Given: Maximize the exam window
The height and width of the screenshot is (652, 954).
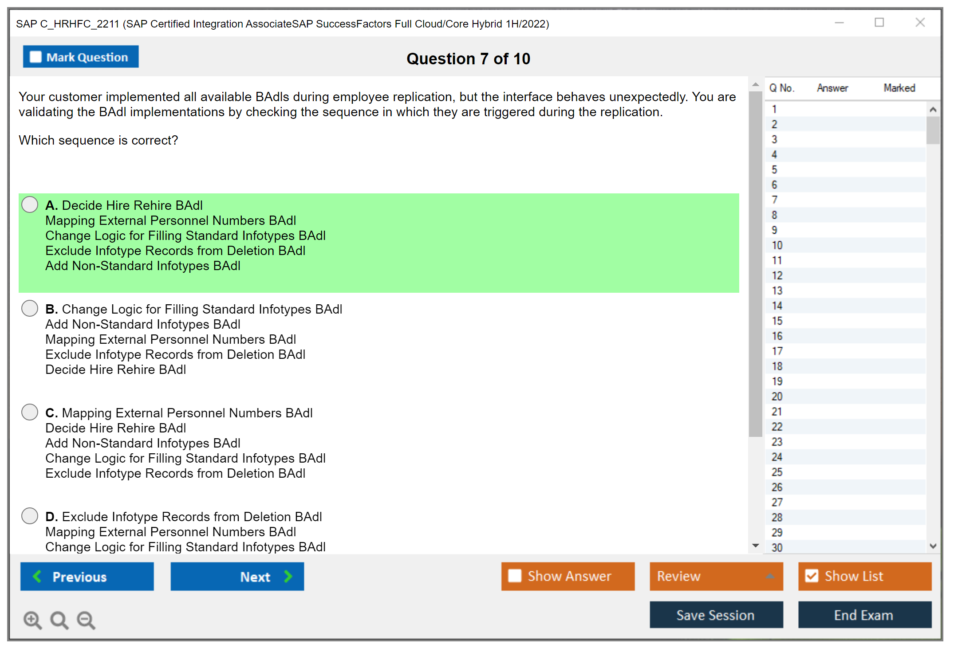Looking at the screenshot, I should tap(879, 23).
